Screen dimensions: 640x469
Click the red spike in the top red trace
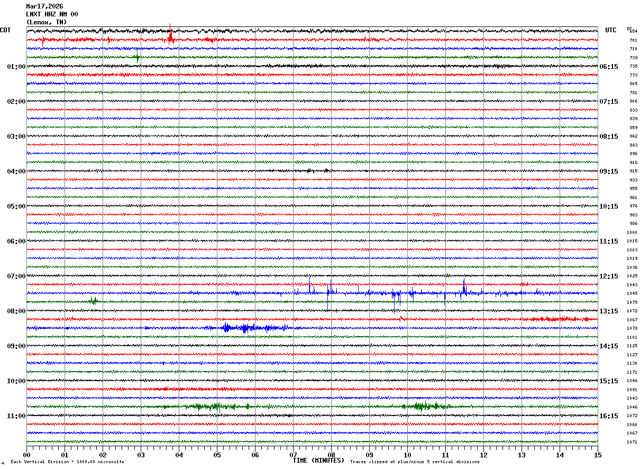tap(170, 37)
